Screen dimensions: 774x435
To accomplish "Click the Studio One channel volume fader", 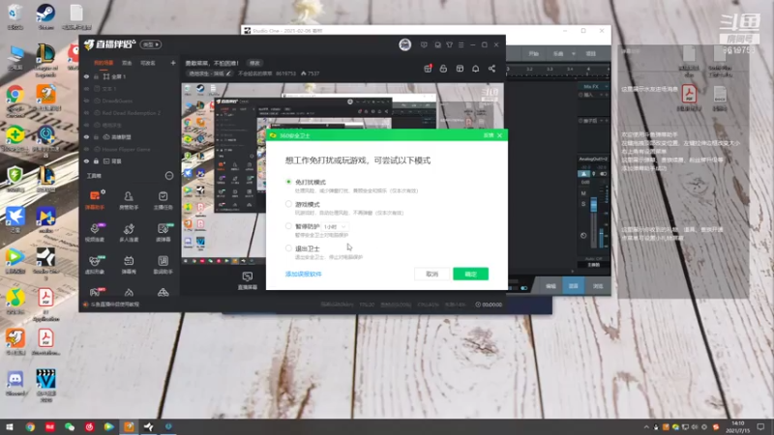I will tap(593, 205).
